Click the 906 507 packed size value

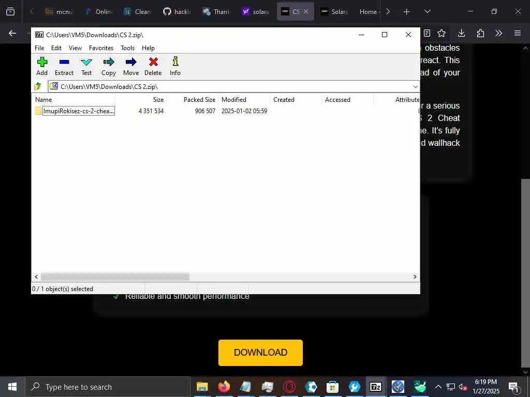(x=205, y=111)
